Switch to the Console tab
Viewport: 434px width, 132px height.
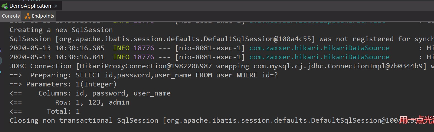pos(11,16)
